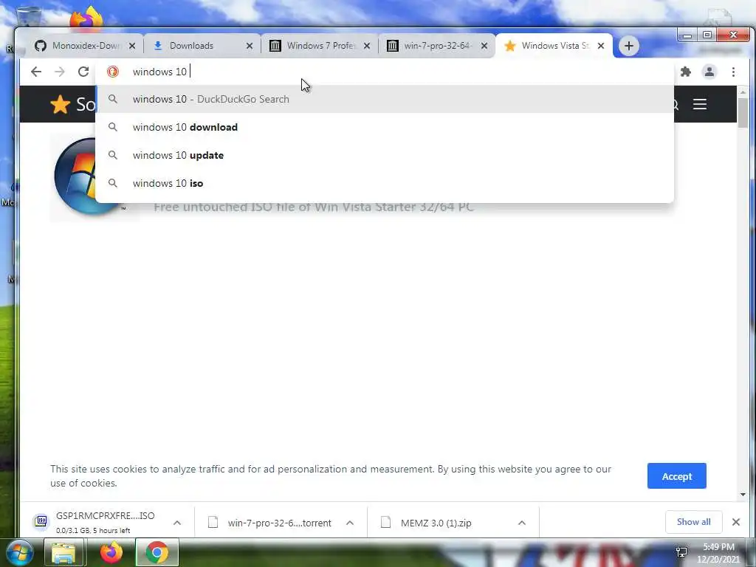Click the scrollbar up arrow

point(743,92)
